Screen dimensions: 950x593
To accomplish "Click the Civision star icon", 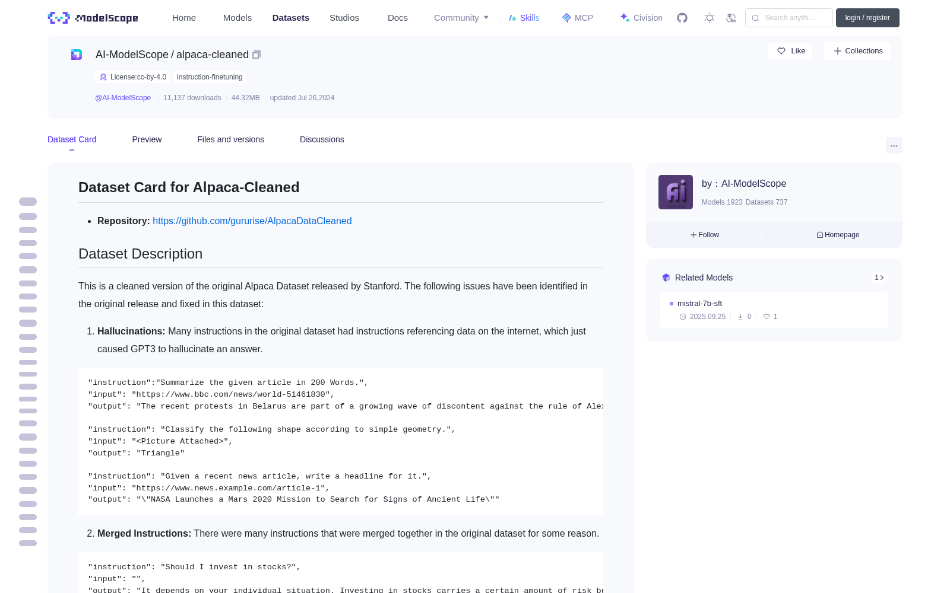I will tap(625, 18).
